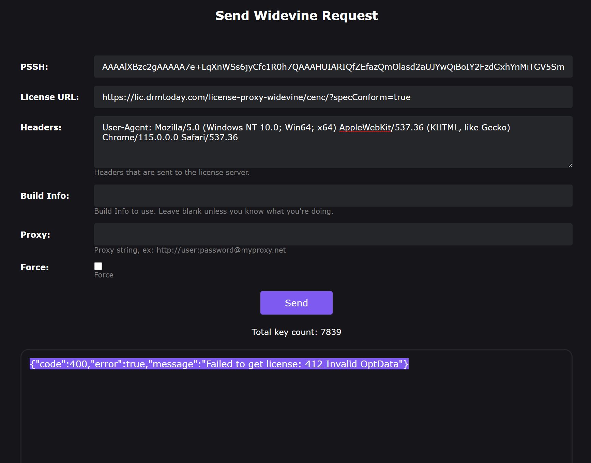Click the Proxy: field label
This screenshot has width=591, height=463.
(x=35, y=235)
